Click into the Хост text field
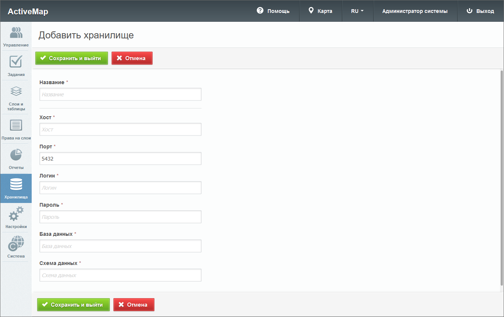 [120, 130]
